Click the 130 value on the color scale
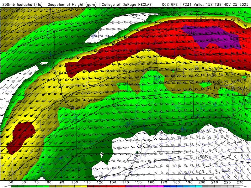Screen dimensions: 251x188 coord(113,182)
